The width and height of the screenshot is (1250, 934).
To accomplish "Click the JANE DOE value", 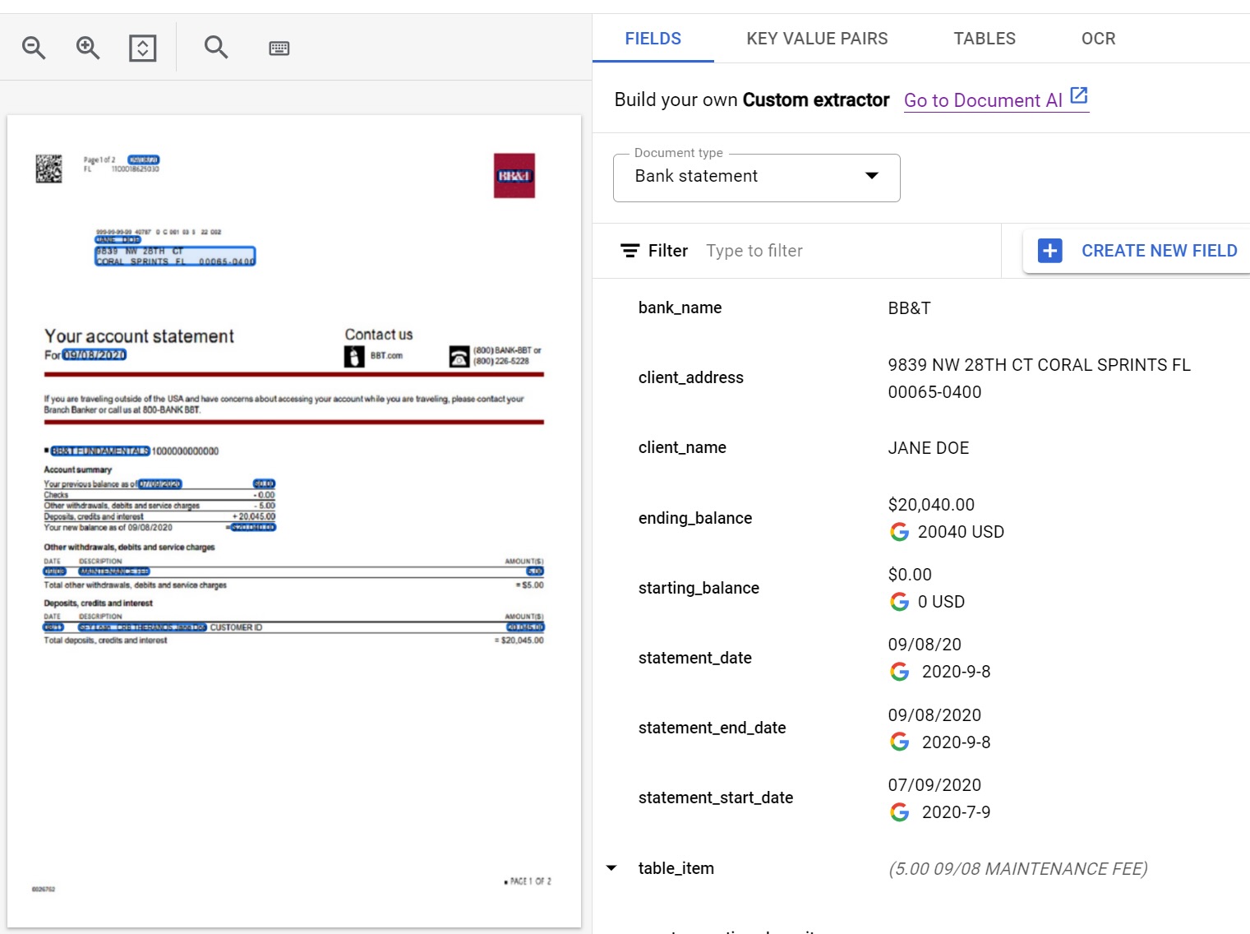I will (929, 448).
